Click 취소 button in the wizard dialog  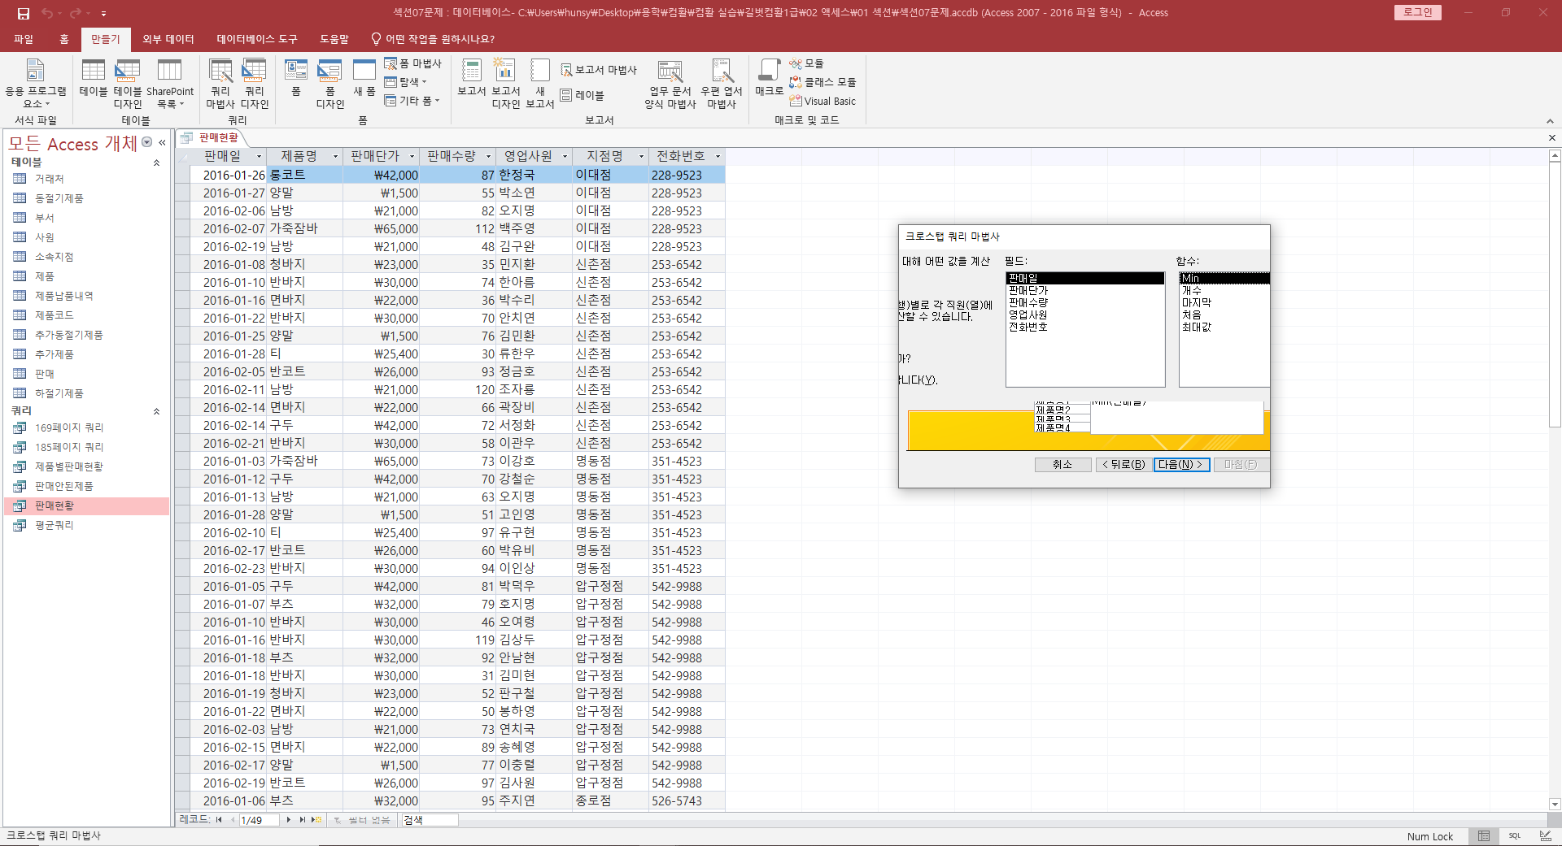click(x=1062, y=465)
